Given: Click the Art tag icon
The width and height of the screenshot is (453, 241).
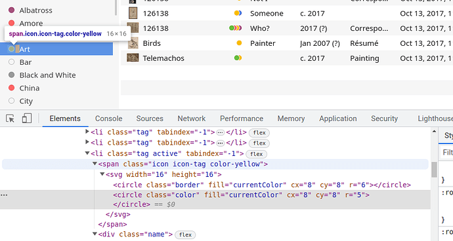Looking at the screenshot, I should 12,49.
